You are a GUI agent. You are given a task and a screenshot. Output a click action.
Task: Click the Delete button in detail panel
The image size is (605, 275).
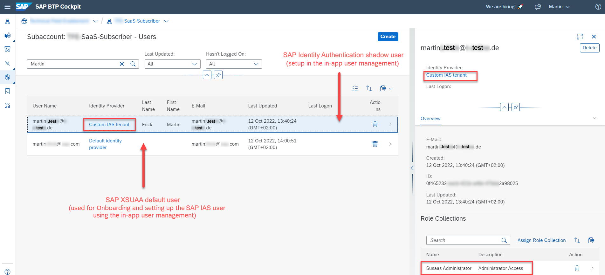pos(589,48)
